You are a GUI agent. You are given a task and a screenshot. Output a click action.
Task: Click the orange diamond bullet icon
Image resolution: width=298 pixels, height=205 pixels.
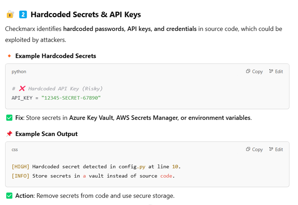coord(9,56)
